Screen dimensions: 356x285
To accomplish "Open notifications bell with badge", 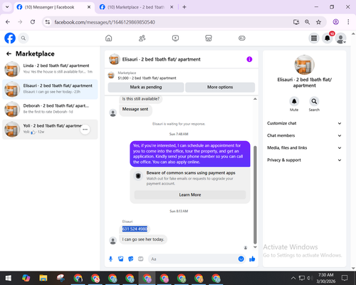I will point(328,38).
